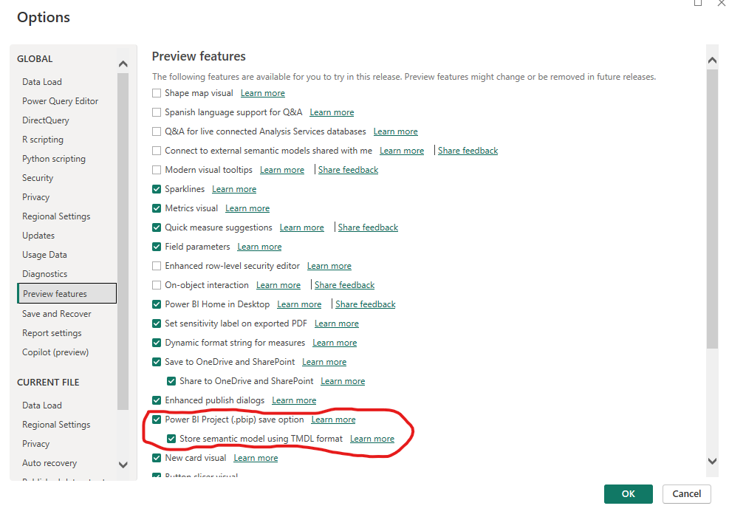Image resolution: width=729 pixels, height=517 pixels.
Task: Disable Save to OneDrive and SharePoint
Action: (157, 362)
